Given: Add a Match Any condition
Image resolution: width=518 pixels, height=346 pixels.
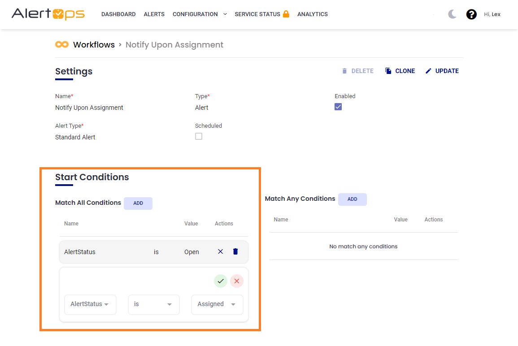Looking at the screenshot, I should [x=352, y=199].
